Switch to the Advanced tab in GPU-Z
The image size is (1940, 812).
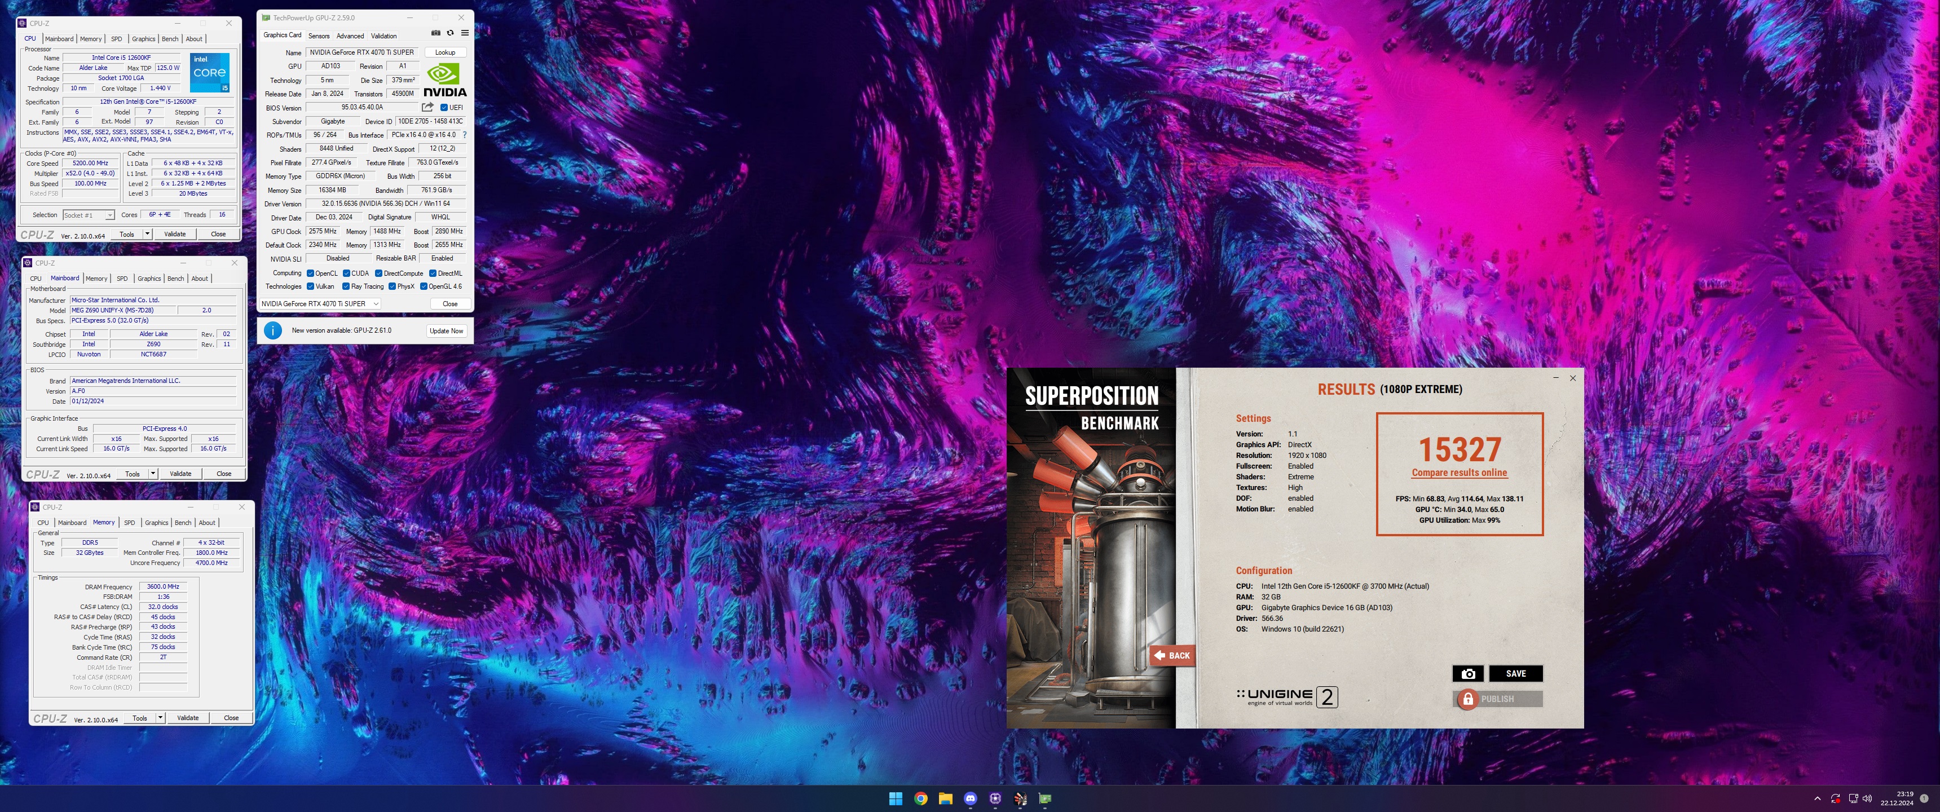pos(350,36)
